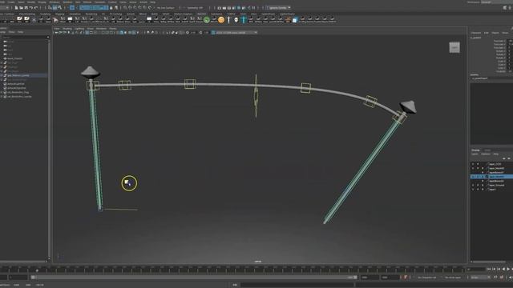Open the viewport Lighting menu
Screen dimensions: 513x288
pyautogui.click(x=79, y=29)
